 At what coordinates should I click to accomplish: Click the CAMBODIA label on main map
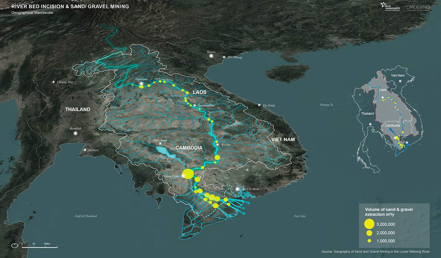(x=189, y=148)
